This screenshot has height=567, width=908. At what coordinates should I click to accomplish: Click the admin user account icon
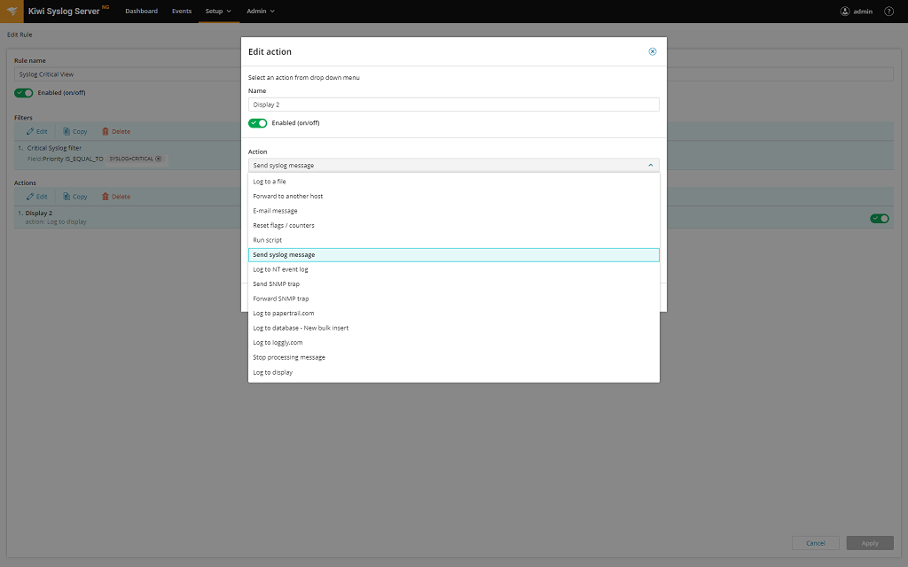tap(843, 11)
